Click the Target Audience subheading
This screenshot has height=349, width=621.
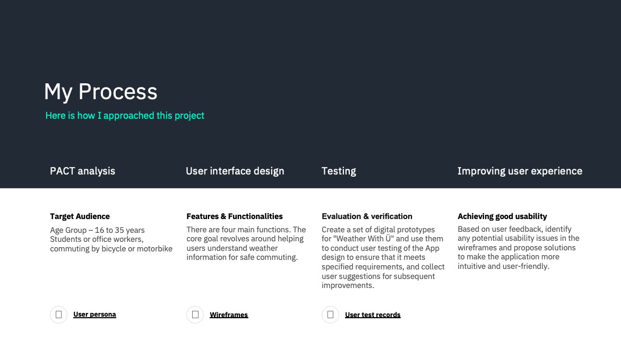(x=80, y=216)
